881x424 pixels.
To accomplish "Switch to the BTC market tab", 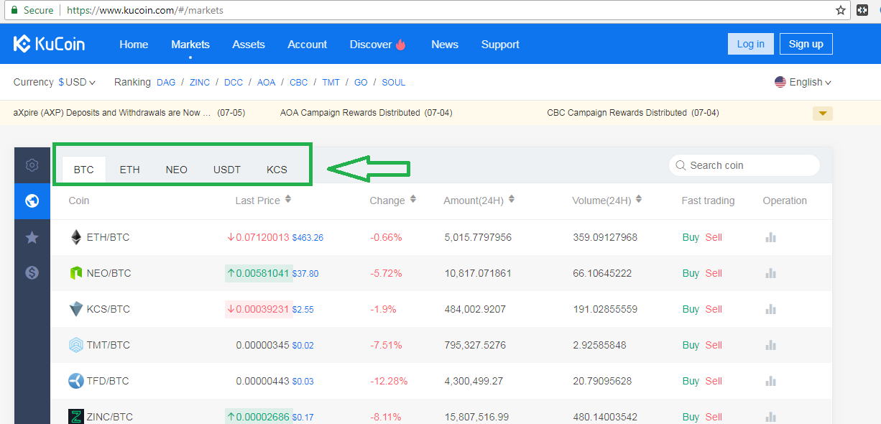I will click(x=84, y=170).
